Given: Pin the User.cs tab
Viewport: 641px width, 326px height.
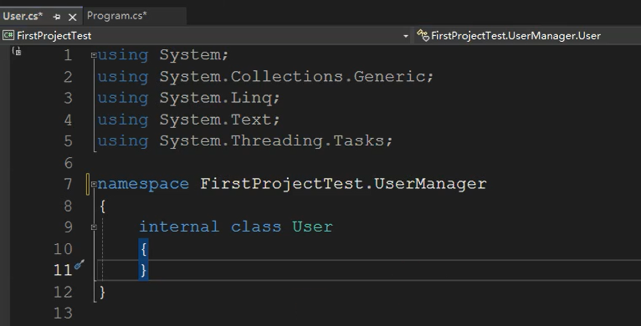Looking at the screenshot, I should click(57, 17).
